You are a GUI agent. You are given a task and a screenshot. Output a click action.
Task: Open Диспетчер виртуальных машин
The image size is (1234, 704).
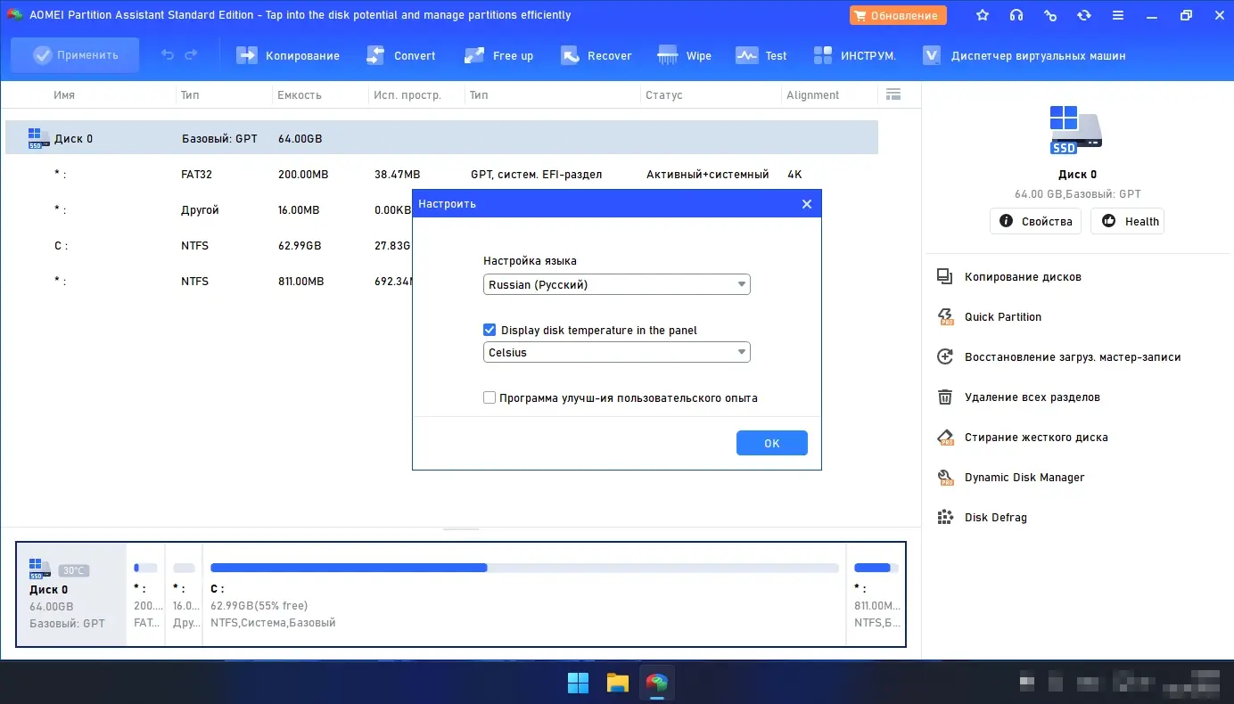pos(1024,55)
